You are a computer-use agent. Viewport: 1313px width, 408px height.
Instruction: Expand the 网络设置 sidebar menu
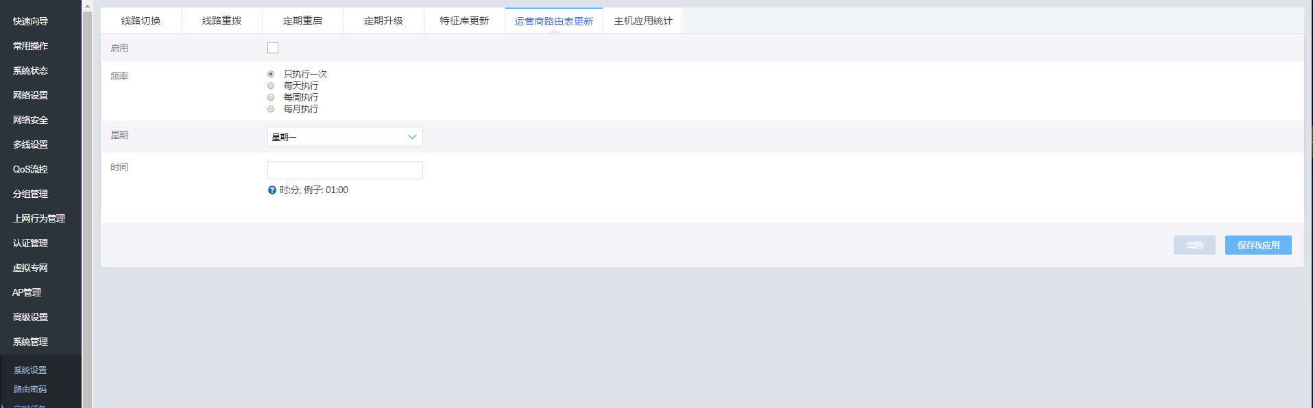(x=30, y=95)
